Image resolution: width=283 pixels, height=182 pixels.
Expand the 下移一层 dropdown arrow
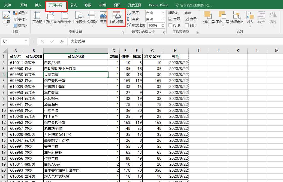(223, 26)
